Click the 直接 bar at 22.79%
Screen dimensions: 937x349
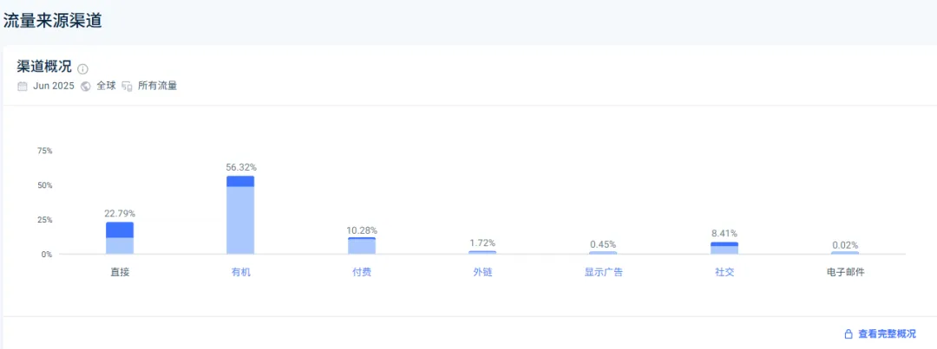tap(120, 238)
